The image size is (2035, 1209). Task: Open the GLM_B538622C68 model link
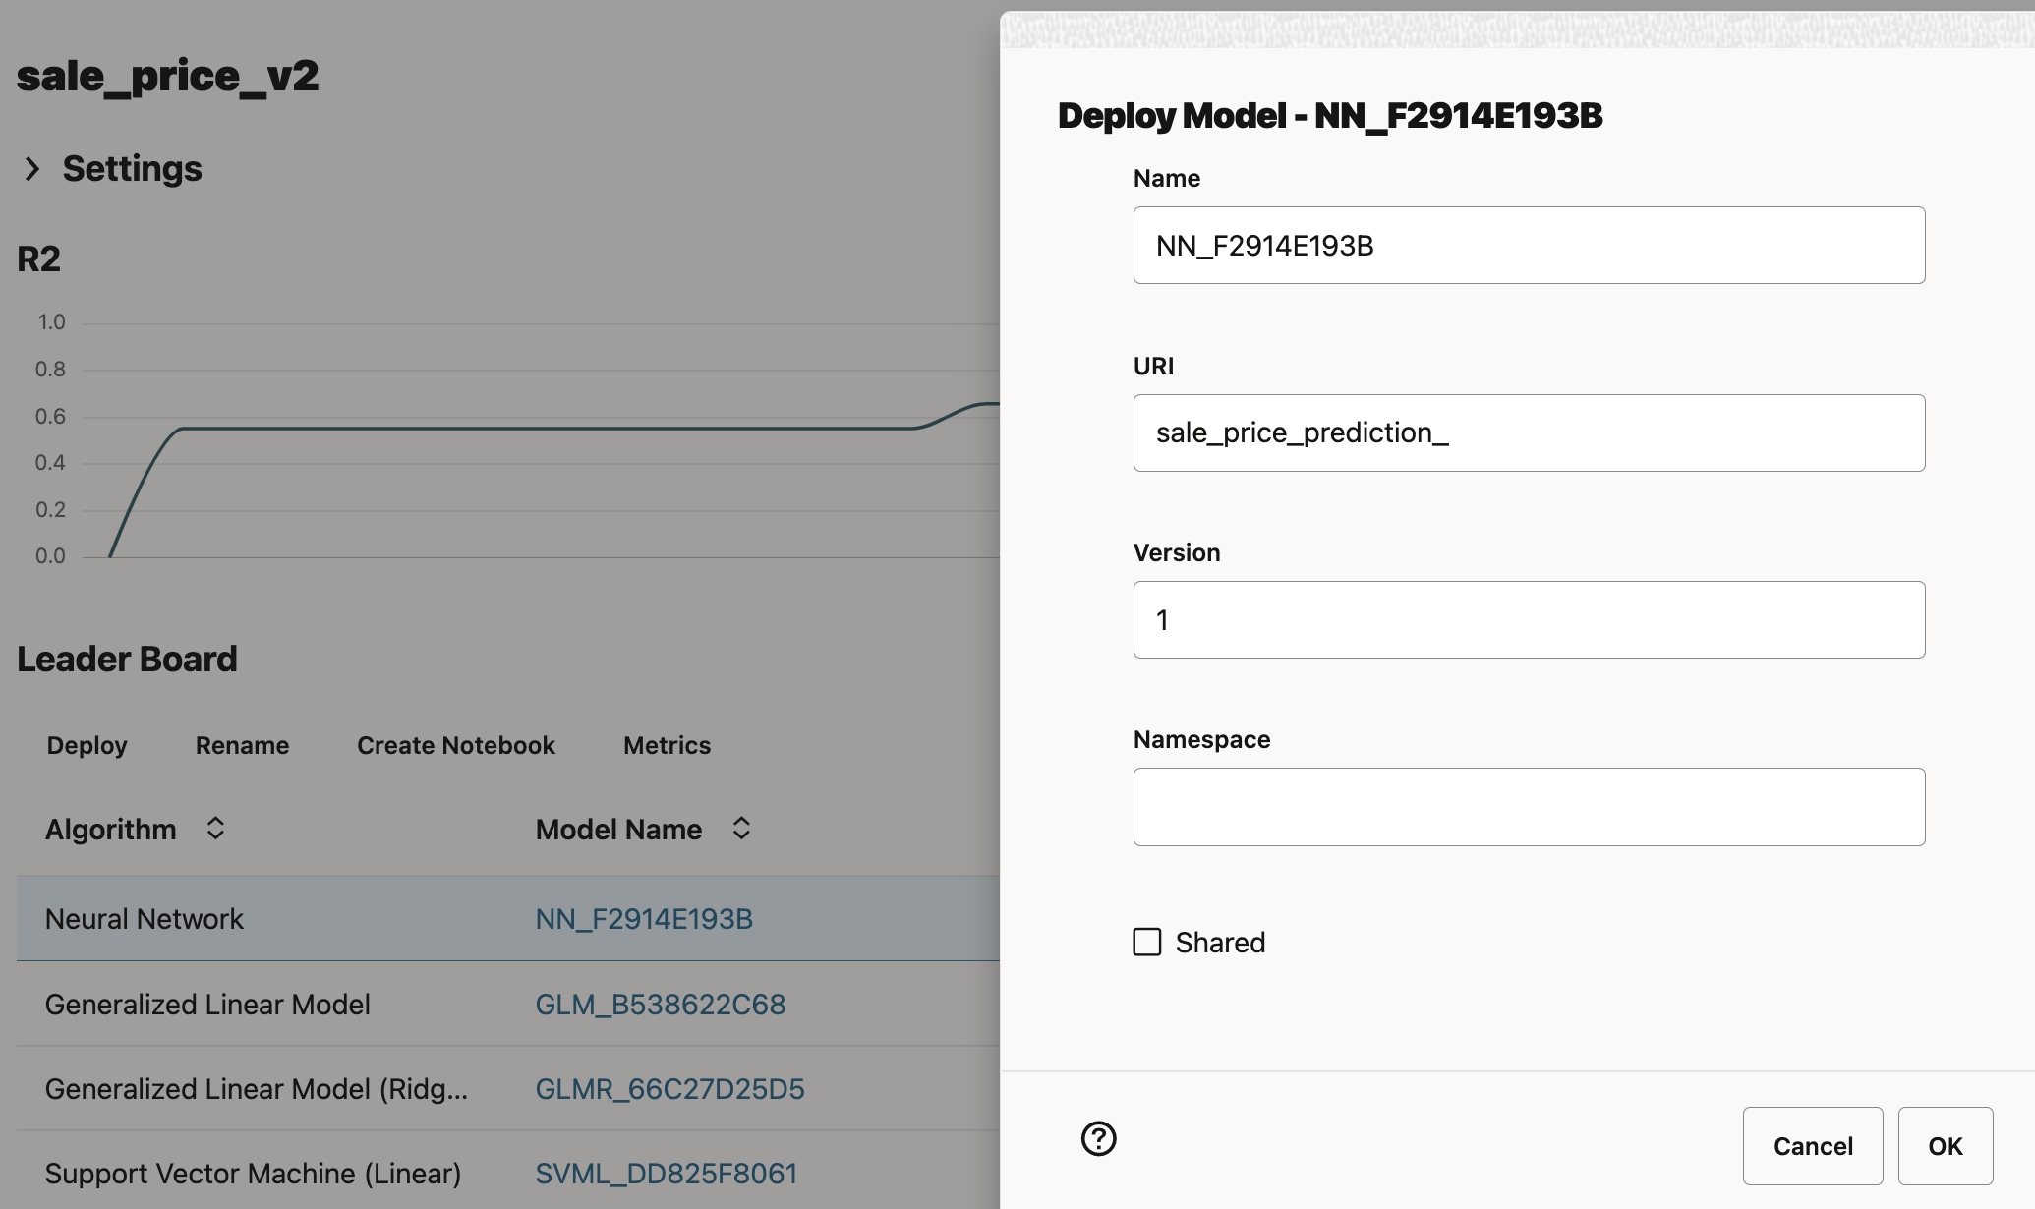660,1005
